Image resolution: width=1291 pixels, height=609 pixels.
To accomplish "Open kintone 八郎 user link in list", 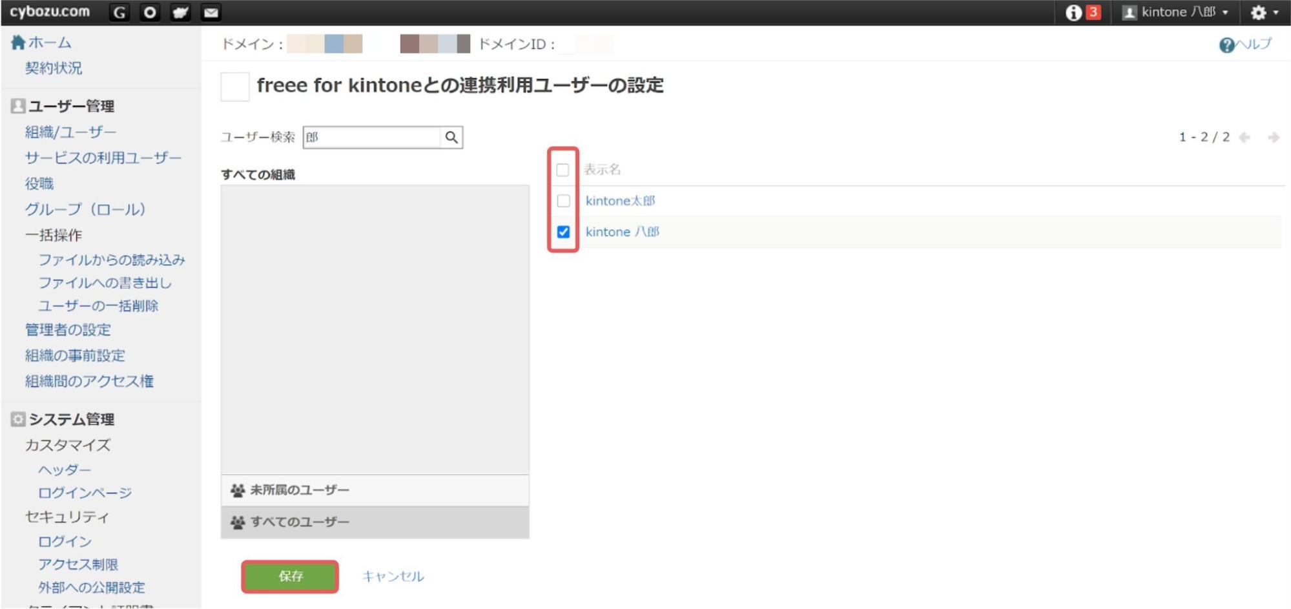I will tap(622, 232).
